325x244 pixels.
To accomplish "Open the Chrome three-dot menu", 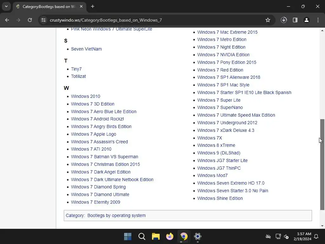I will click(318, 20).
